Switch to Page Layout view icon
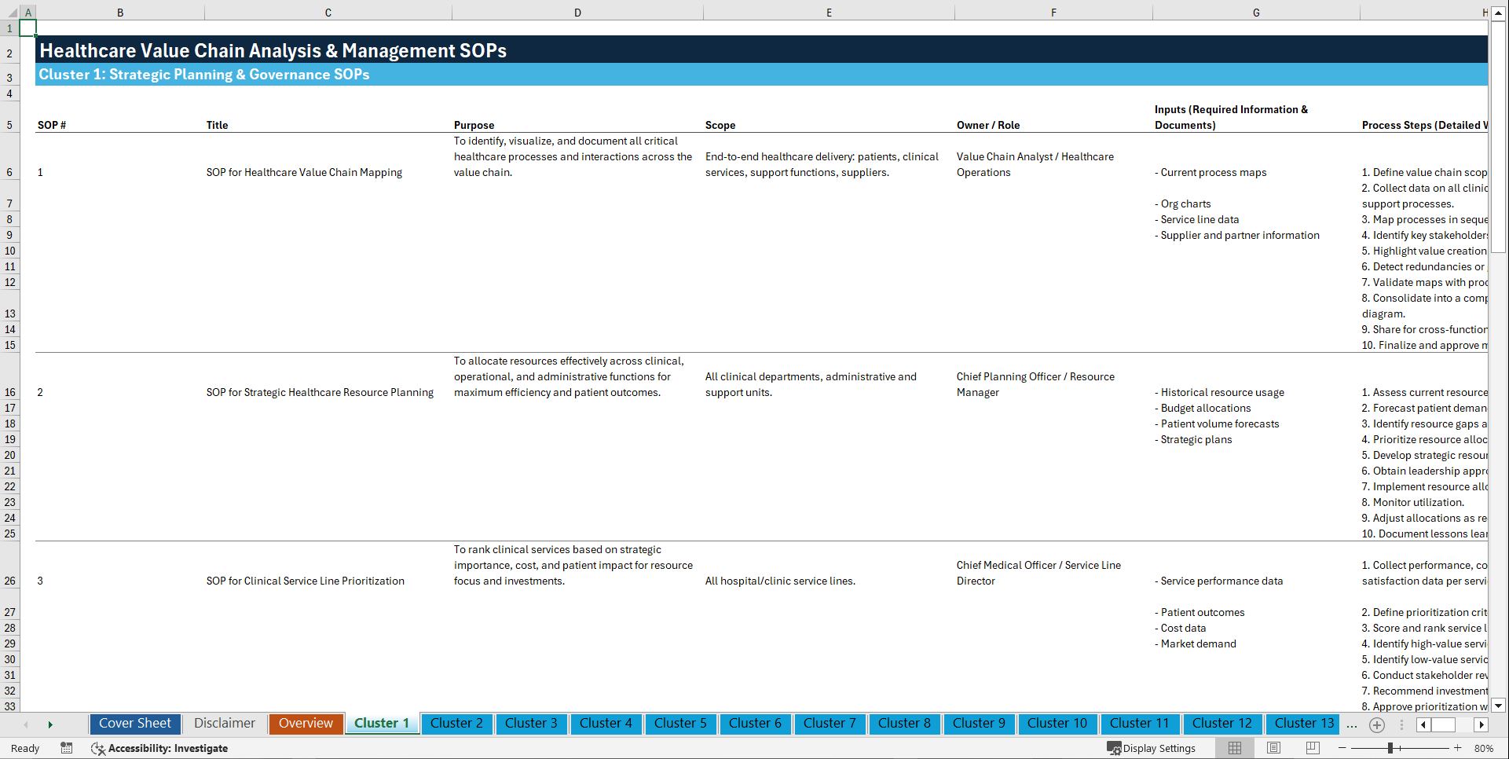The width and height of the screenshot is (1509, 759). click(1273, 748)
